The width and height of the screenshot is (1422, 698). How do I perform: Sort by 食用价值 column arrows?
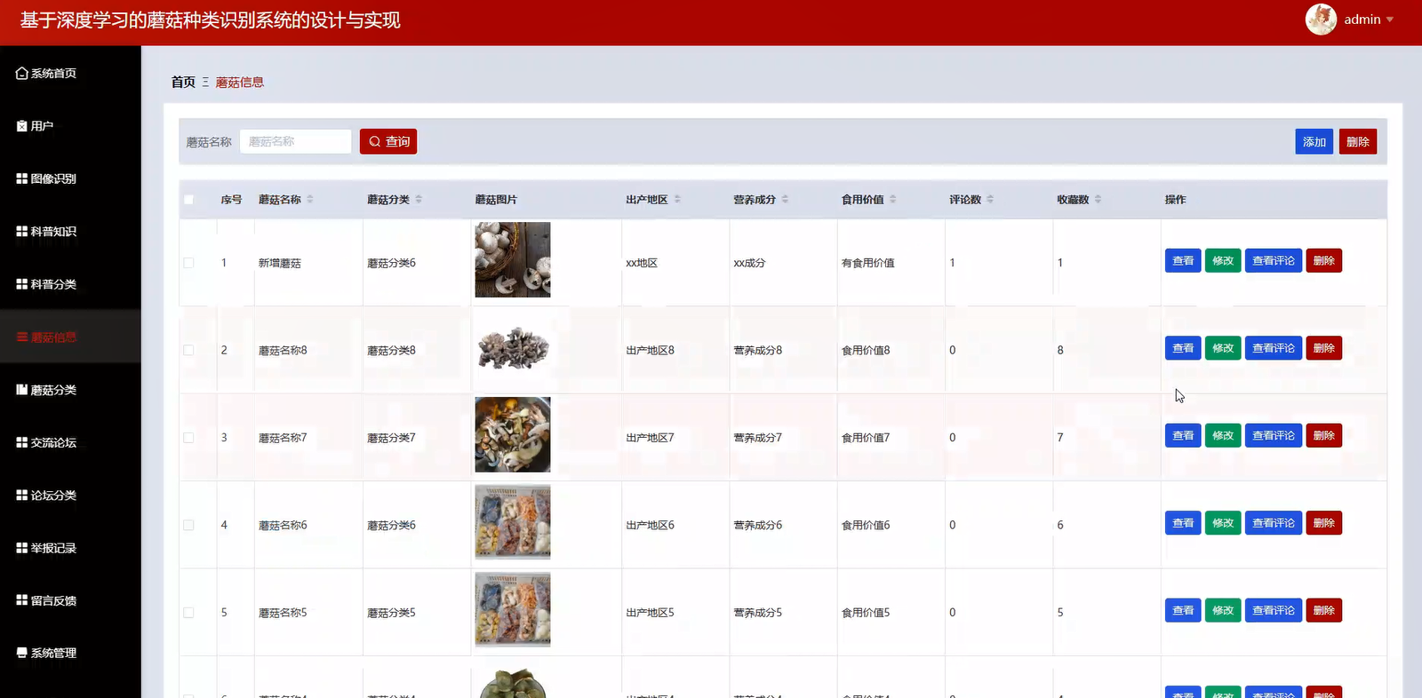point(893,200)
